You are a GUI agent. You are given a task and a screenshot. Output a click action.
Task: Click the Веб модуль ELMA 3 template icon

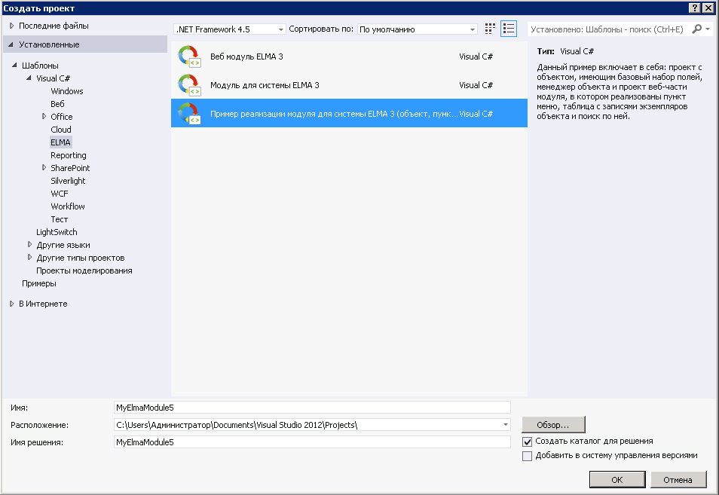(x=188, y=57)
